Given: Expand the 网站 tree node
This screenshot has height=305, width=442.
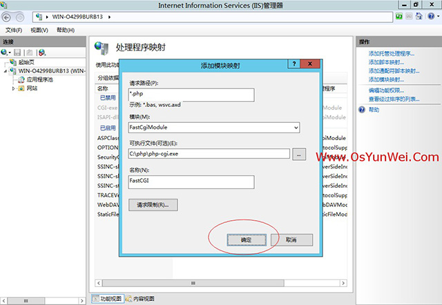Looking at the screenshot, I should pyautogui.click(x=13, y=88).
